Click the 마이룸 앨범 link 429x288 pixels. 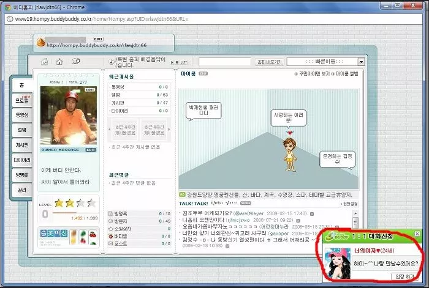pyautogui.click(x=344, y=74)
